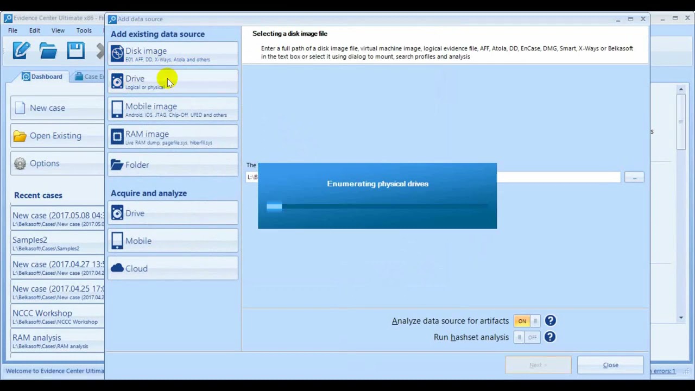Toggle Analyze data source for artifacts switch
Viewport: 695px width, 391px height.
[x=527, y=321]
